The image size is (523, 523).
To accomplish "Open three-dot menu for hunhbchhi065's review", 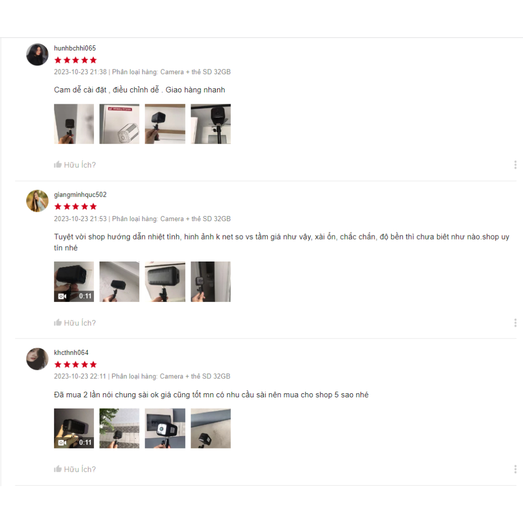I will coord(515,165).
